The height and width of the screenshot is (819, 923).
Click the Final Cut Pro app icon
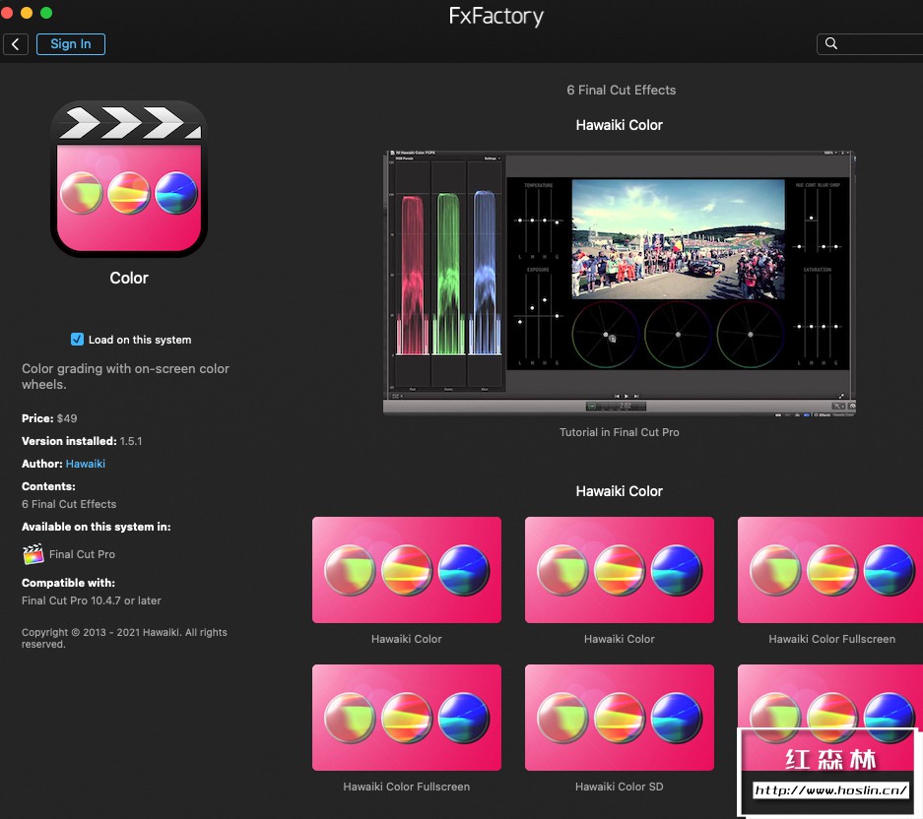point(33,553)
